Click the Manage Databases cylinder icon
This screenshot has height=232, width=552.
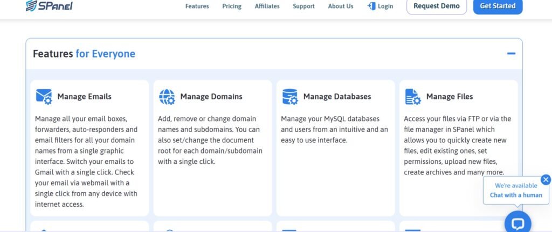[289, 97]
